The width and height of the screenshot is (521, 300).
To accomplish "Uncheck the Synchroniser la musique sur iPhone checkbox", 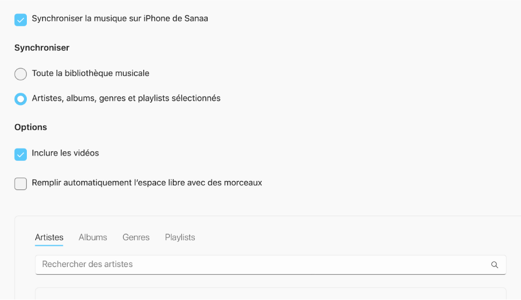I will (21, 20).
